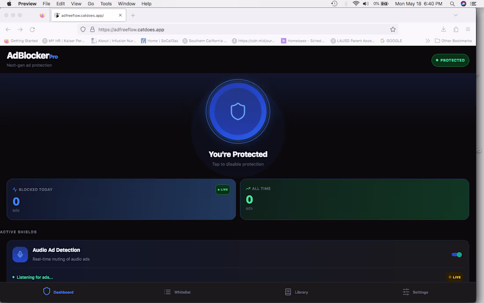Open the Edit menu

click(x=61, y=4)
